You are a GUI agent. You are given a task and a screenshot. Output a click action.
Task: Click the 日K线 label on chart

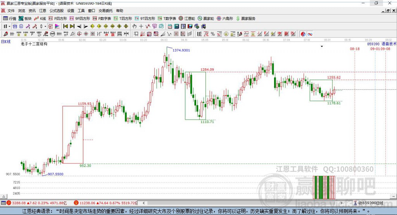(6, 42)
